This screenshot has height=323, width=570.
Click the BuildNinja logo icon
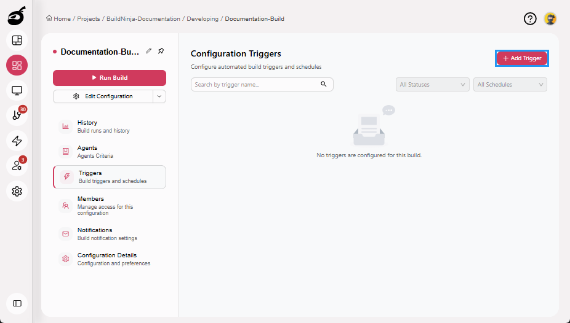point(17,17)
